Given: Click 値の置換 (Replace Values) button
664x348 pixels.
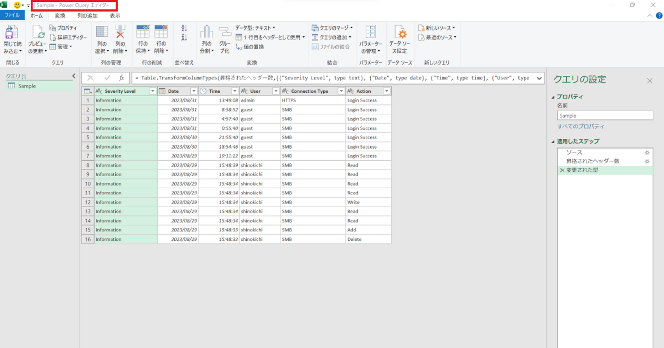Looking at the screenshot, I should point(249,47).
